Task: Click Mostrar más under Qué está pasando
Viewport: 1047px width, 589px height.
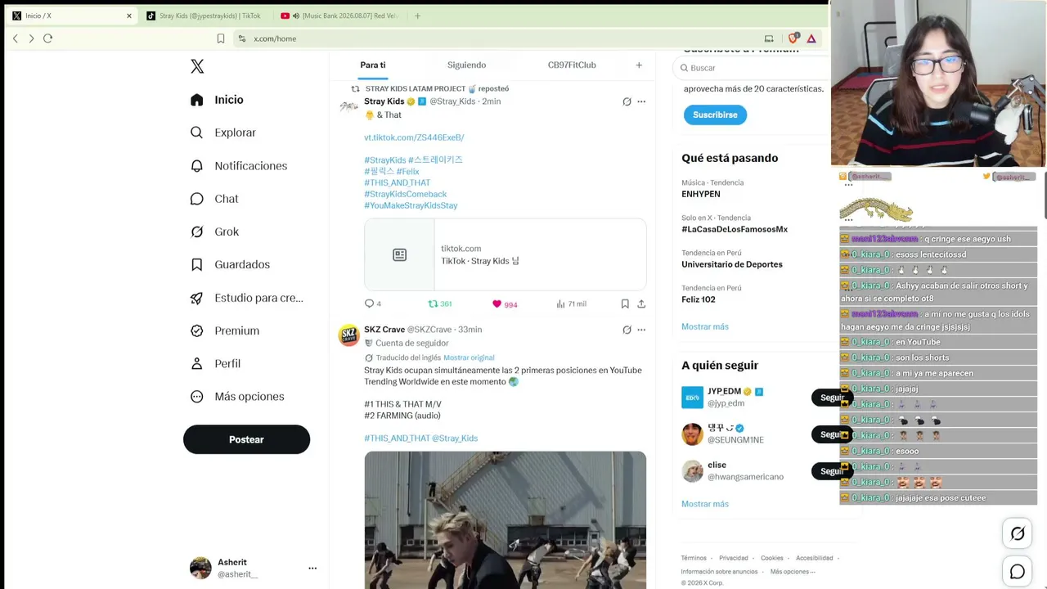Action: pyautogui.click(x=705, y=326)
